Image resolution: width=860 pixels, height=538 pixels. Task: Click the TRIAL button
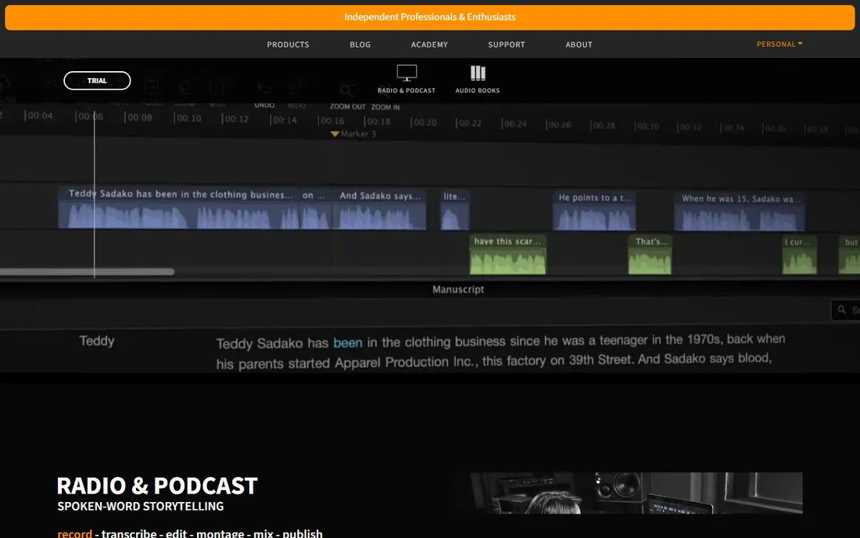[x=97, y=81]
